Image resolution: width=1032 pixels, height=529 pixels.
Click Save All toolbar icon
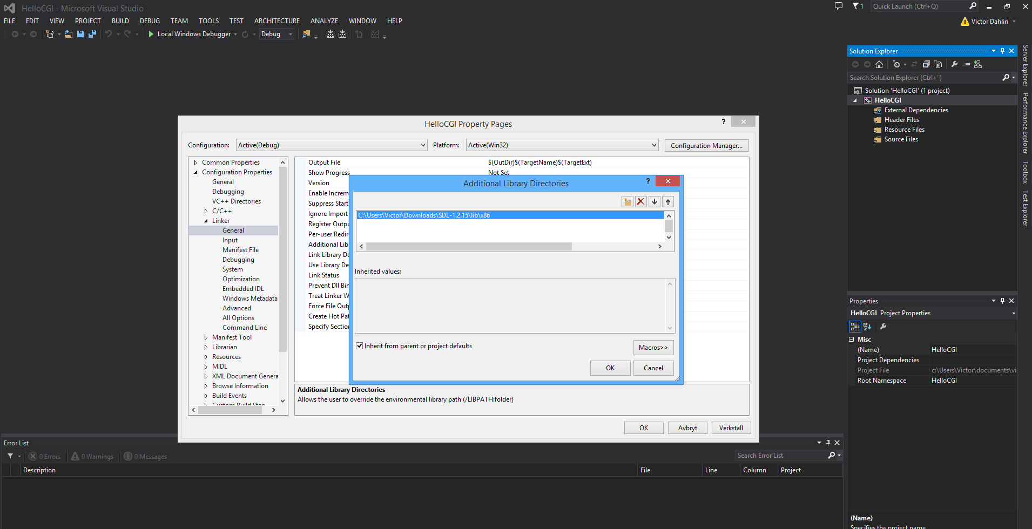pyautogui.click(x=92, y=34)
